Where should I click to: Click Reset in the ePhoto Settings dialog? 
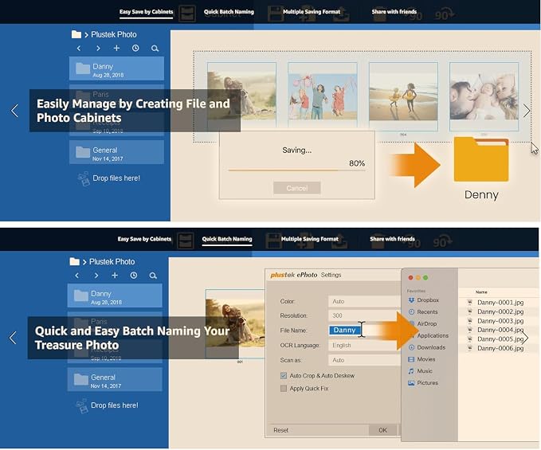280,430
